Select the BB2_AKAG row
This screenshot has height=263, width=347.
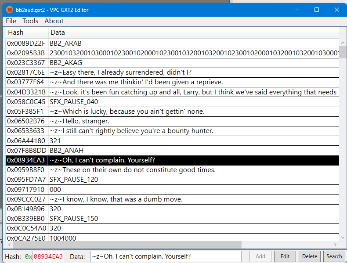point(172,63)
